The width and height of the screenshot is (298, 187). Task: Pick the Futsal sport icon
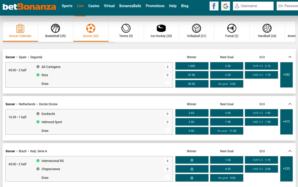point(232,28)
